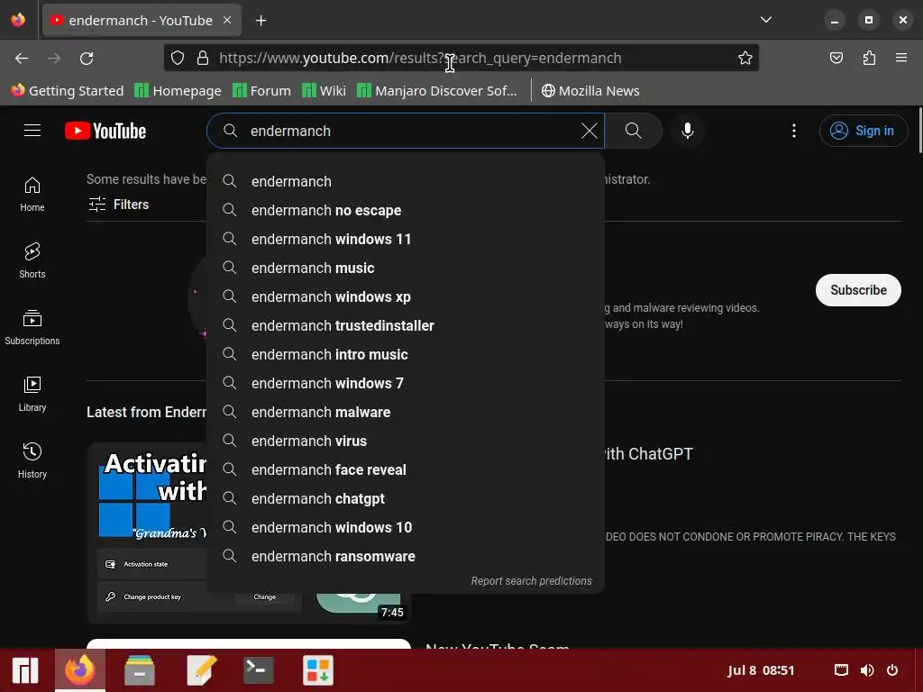923x692 pixels.
Task: Save page to Pocket
Action: tap(836, 58)
